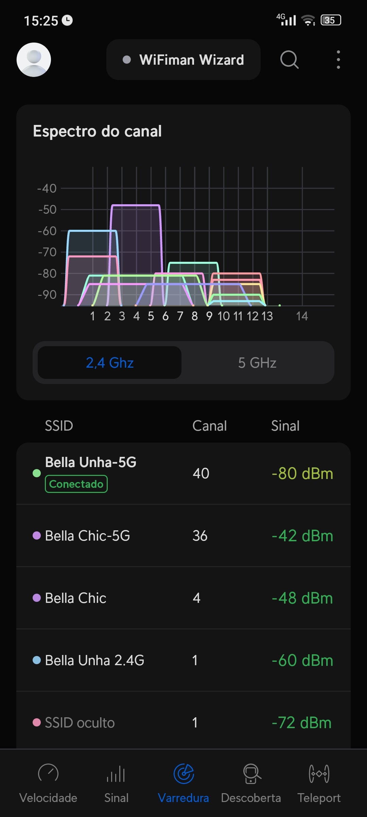
Task: Open the three-dot overflow menu
Action: 338,60
